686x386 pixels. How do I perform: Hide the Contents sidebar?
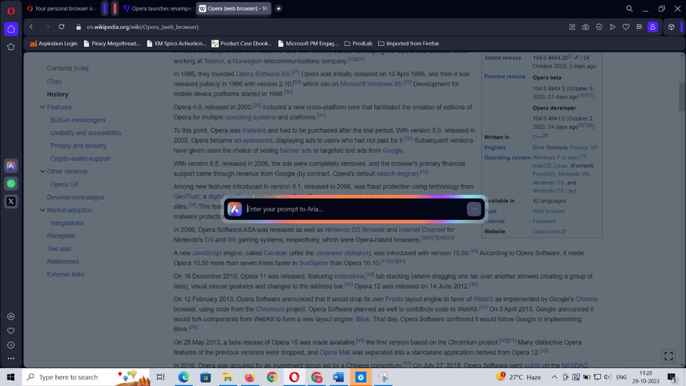click(x=81, y=68)
